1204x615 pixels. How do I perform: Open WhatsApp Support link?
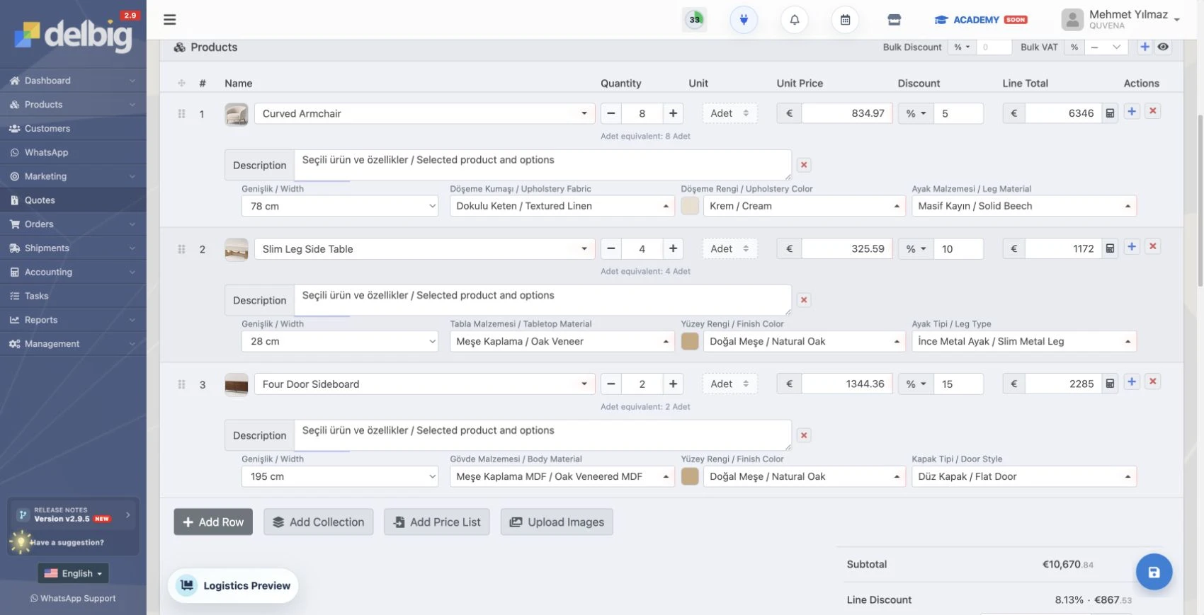[x=73, y=599]
